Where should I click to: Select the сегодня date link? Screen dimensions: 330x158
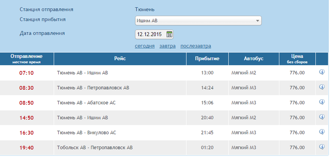coord(144,46)
